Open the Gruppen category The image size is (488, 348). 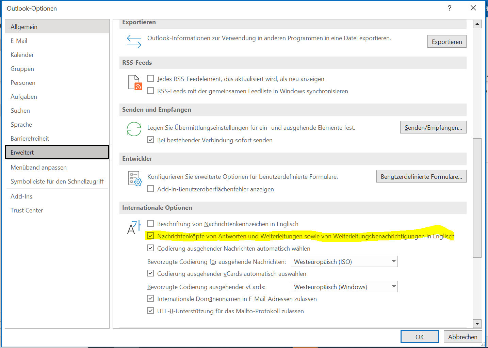pos(57,68)
